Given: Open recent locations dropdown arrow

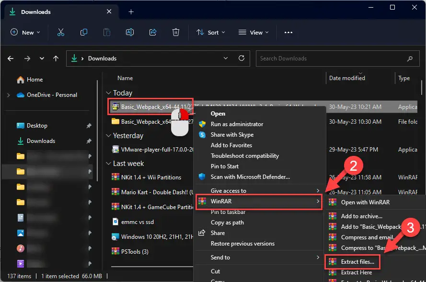Looking at the screenshot, I should click(x=42, y=59).
